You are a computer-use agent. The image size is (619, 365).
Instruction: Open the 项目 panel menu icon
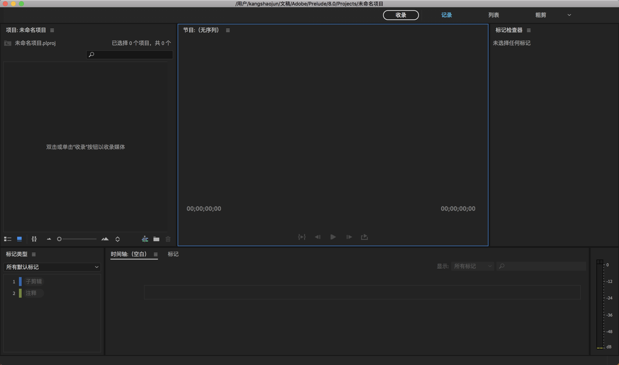click(52, 30)
